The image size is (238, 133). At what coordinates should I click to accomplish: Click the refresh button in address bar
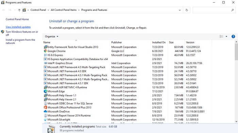point(187,10)
